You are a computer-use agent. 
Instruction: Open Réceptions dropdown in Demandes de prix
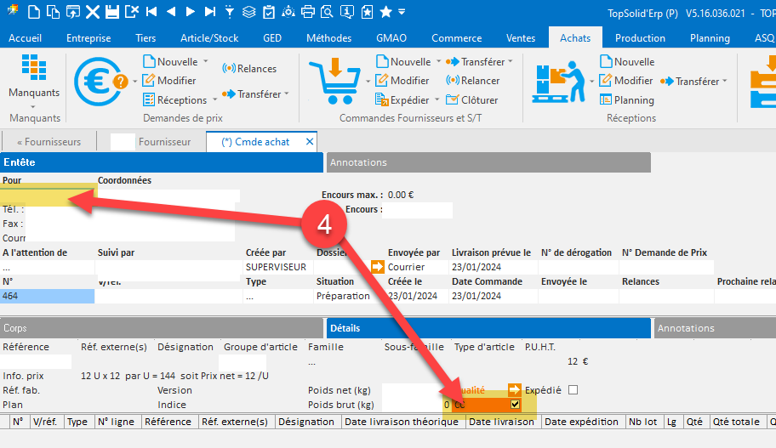tap(214, 99)
